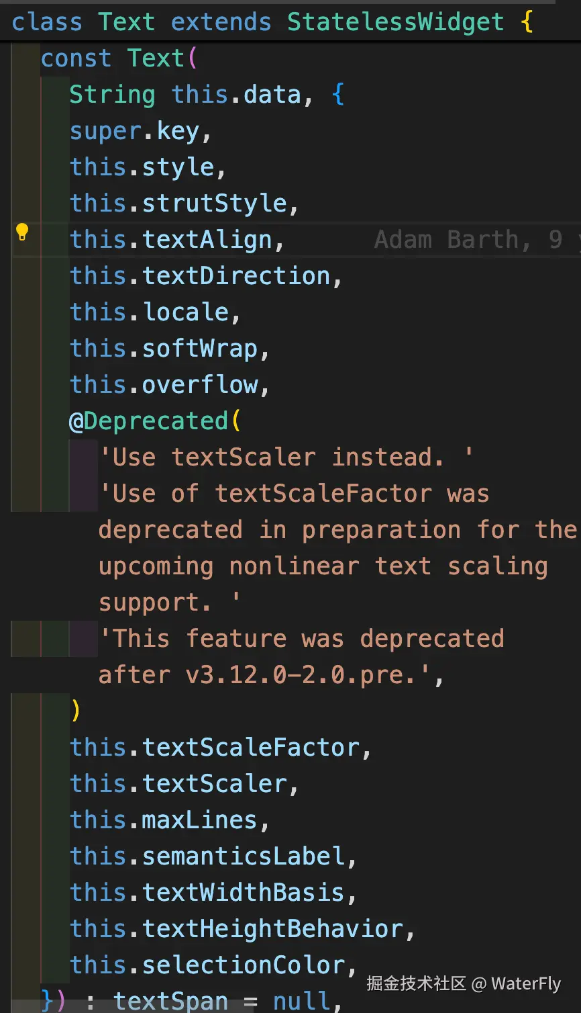Click the maxLines parameter
This screenshot has width=581, height=1013.
coord(199,820)
